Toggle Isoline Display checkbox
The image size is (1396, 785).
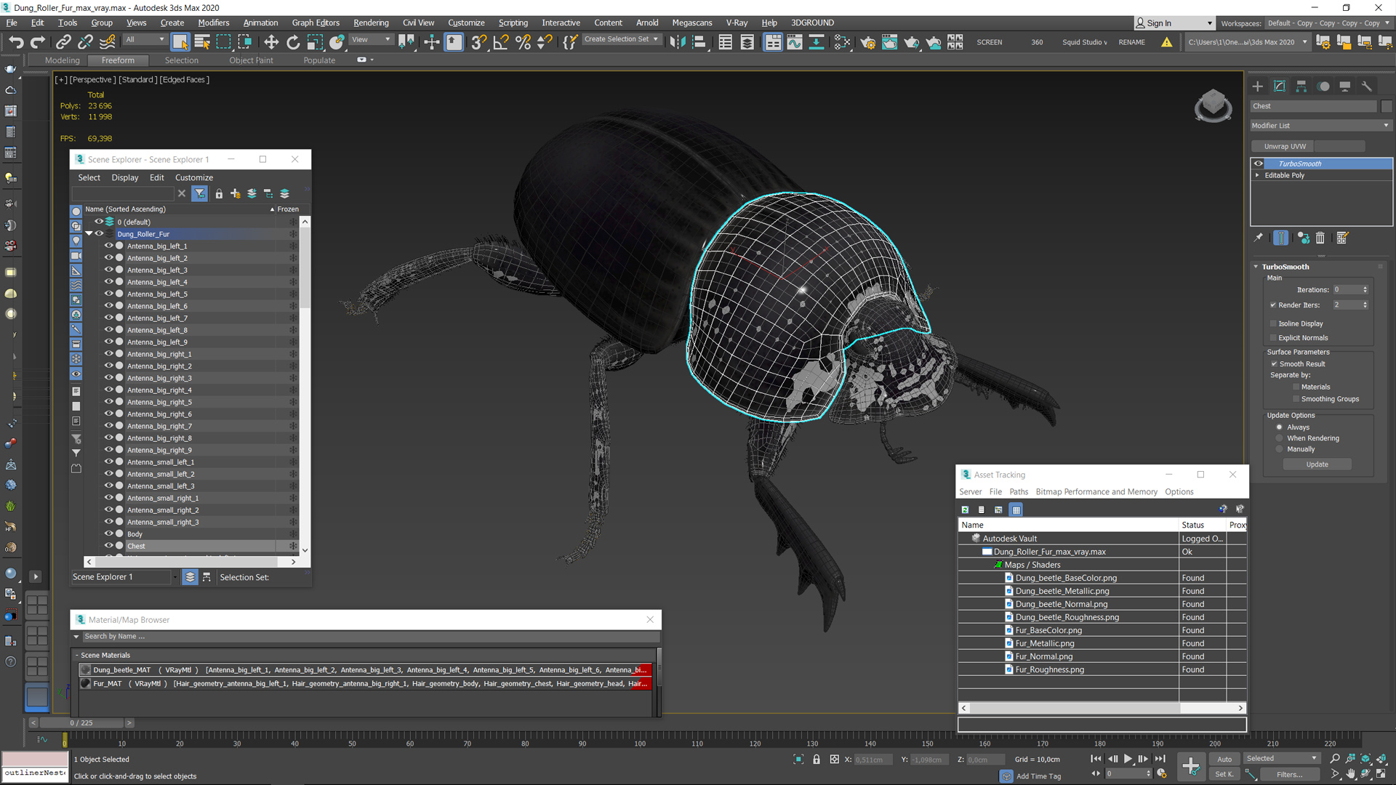[1273, 323]
